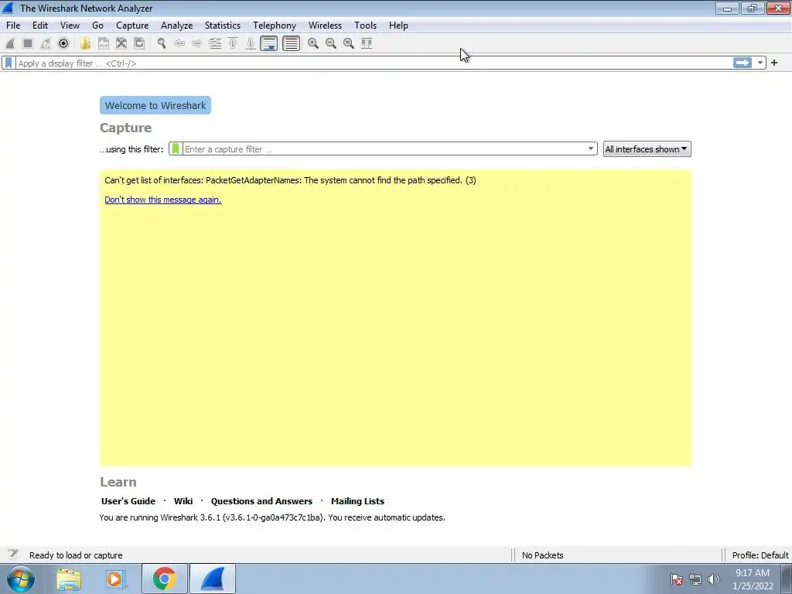Expand the capture filter dropdown arrow

click(590, 149)
